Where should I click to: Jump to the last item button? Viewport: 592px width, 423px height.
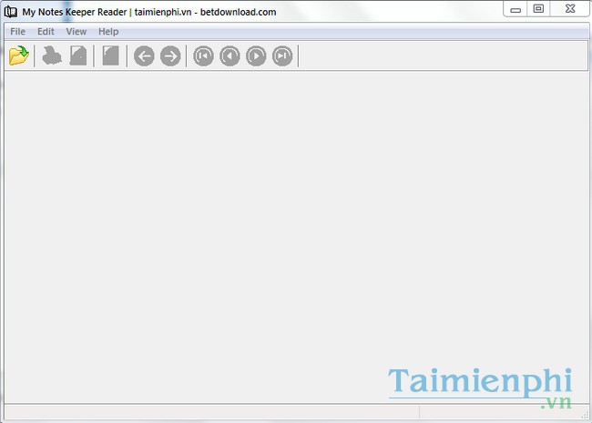coord(283,56)
